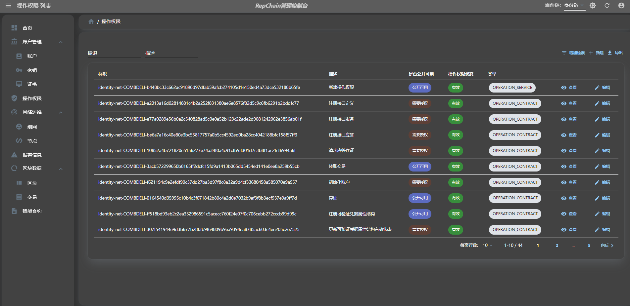Click 编辑 for 注册接口应答 row

coord(603,135)
